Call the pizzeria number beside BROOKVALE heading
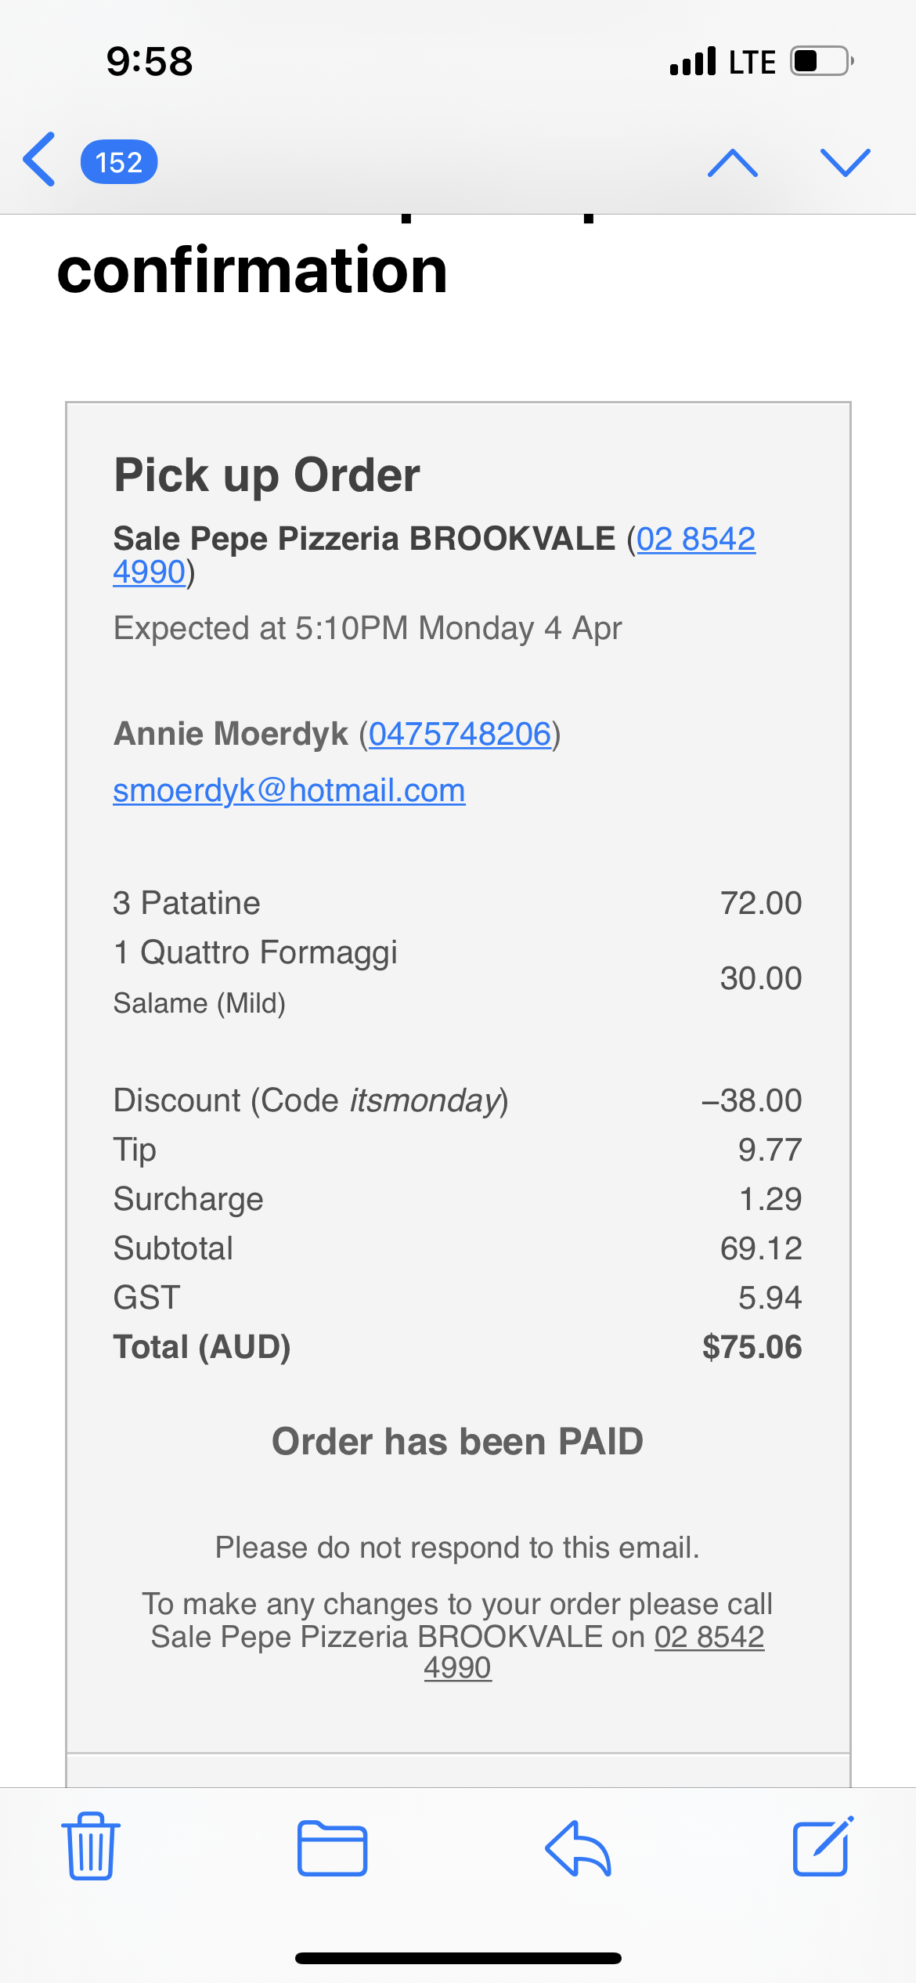Image resolution: width=916 pixels, height=1983 pixels. tap(695, 539)
